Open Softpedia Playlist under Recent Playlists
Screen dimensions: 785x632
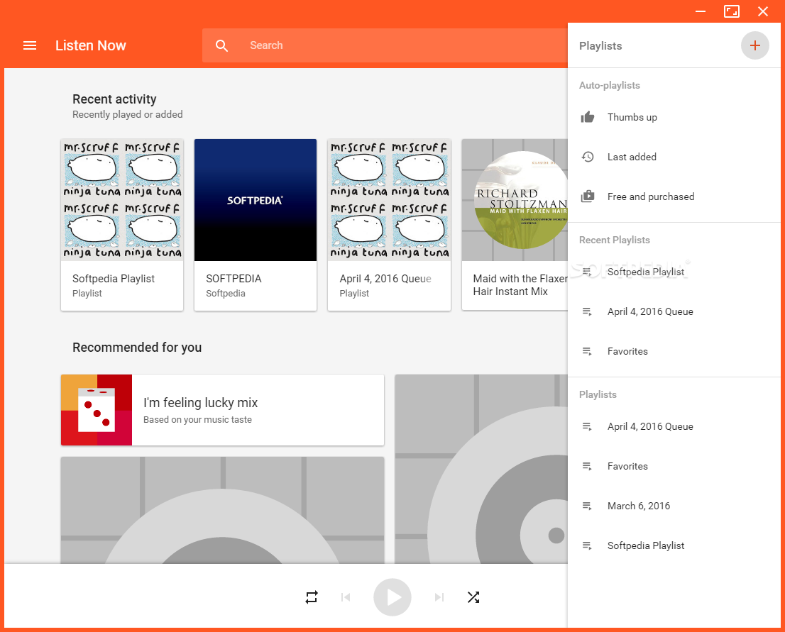674,272
